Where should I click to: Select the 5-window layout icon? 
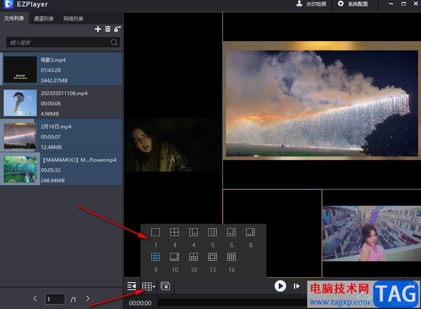(212, 232)
